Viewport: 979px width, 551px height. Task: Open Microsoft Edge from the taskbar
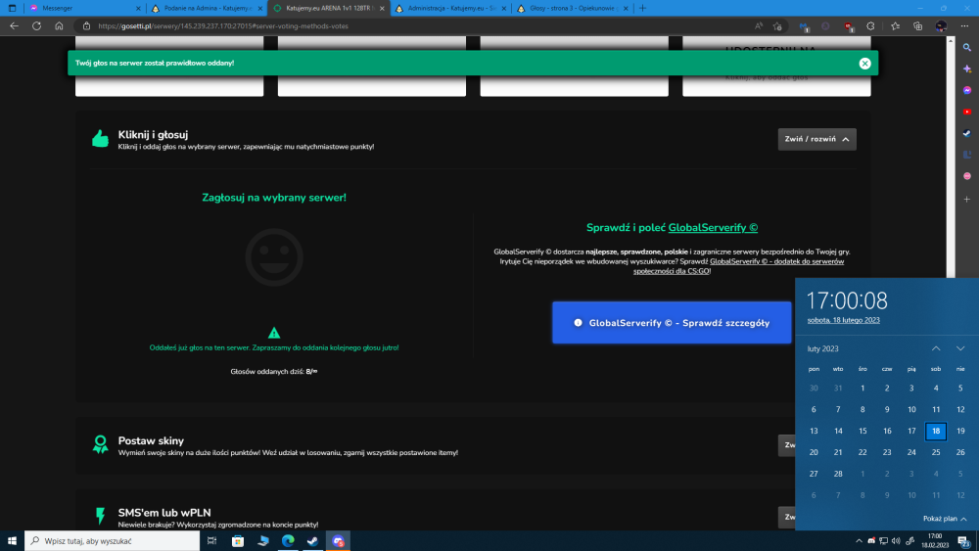[288, 541]
